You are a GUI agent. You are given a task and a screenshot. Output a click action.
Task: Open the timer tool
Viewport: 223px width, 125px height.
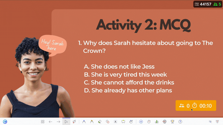[149, 122]
